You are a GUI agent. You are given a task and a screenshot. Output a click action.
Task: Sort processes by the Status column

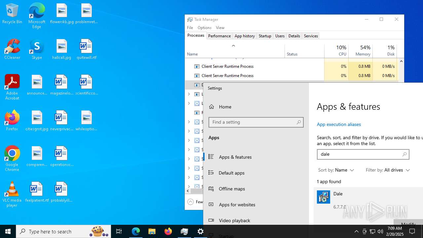click(x=304, y=51)
